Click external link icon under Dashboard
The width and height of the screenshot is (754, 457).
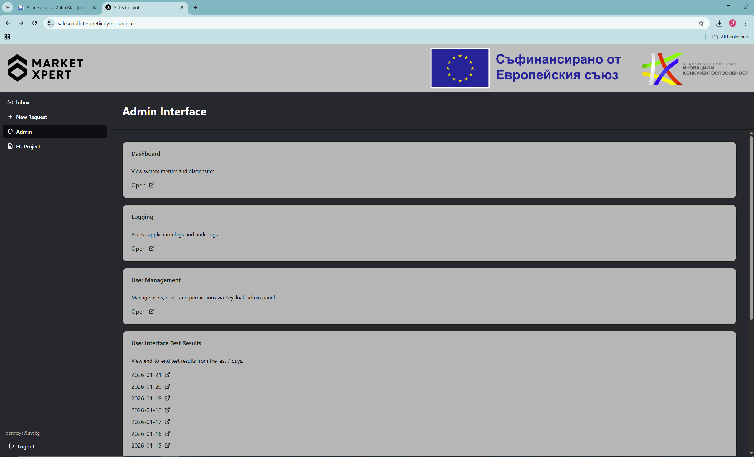151,185
